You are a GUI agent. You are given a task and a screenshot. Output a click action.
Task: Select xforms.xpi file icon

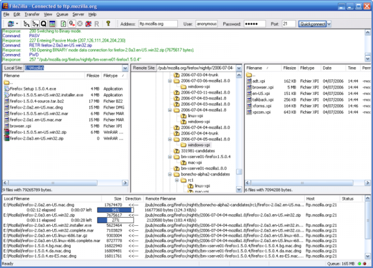249,105
